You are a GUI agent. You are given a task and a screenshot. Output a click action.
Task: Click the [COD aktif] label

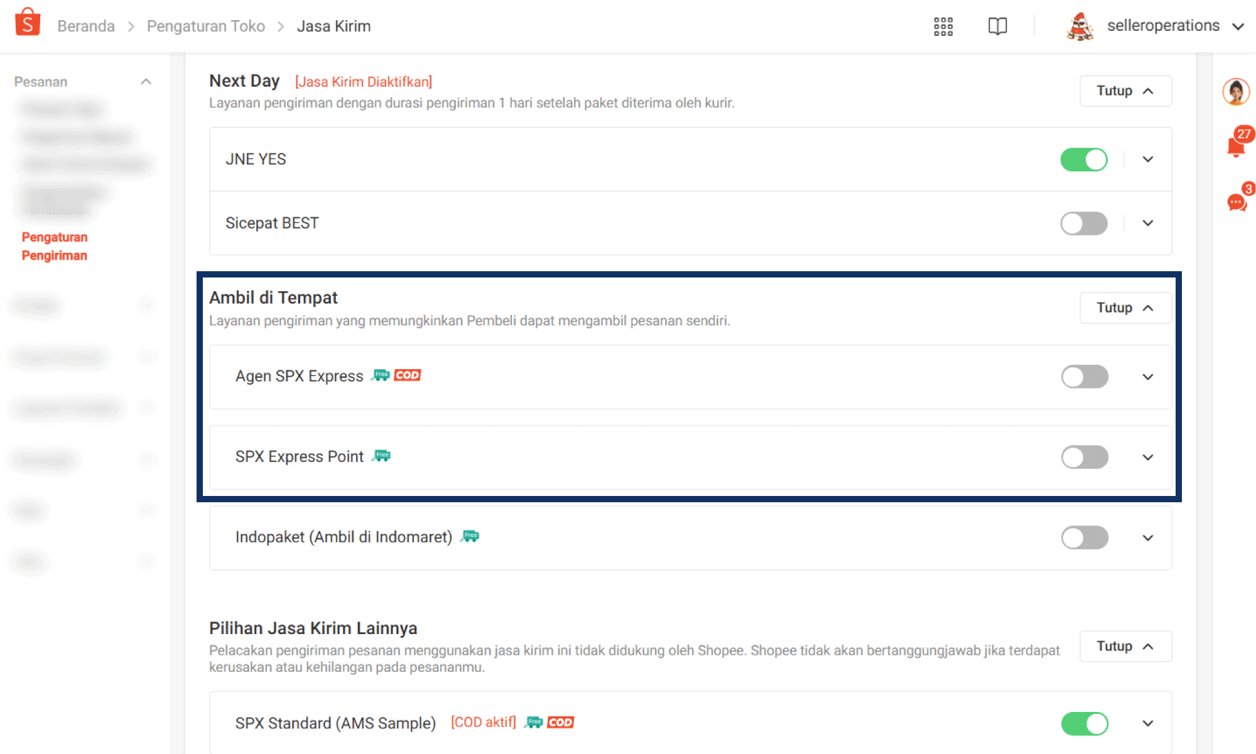point(484,722)
